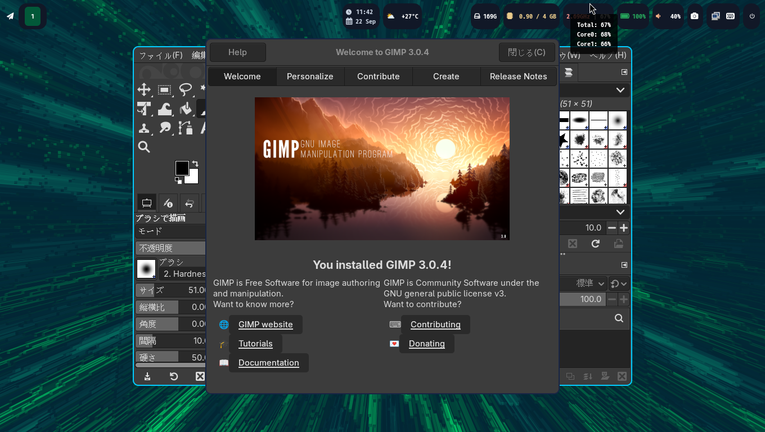Select the soft round hardness brush thumbnail

(x=618, y=120)
